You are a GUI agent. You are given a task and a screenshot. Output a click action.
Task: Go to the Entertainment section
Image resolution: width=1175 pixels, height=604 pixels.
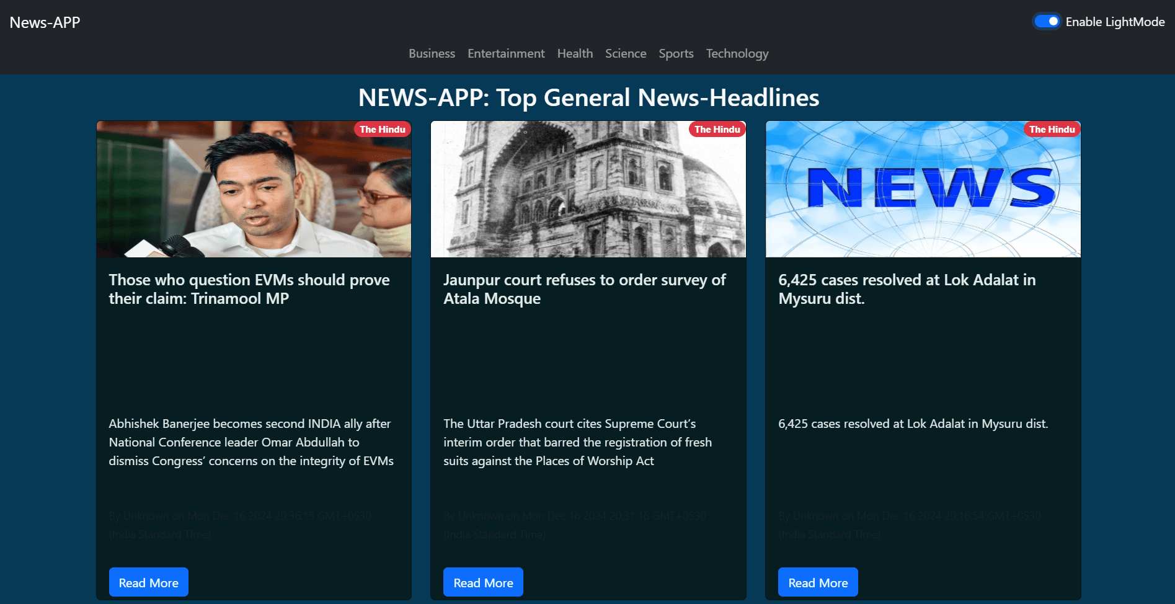pos(506,54)
